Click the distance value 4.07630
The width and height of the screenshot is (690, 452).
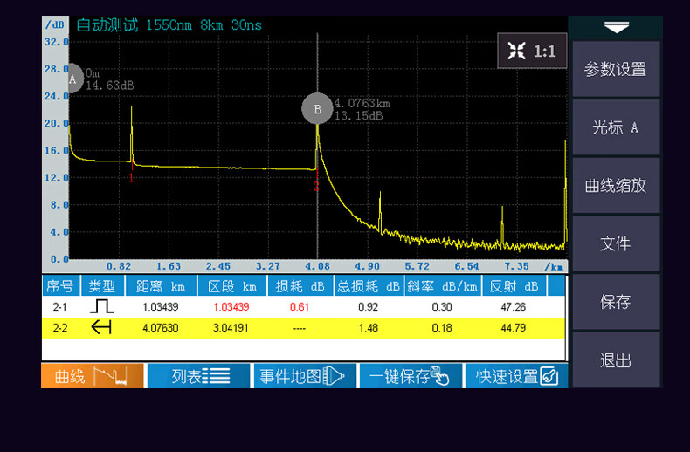coord(160,328)
